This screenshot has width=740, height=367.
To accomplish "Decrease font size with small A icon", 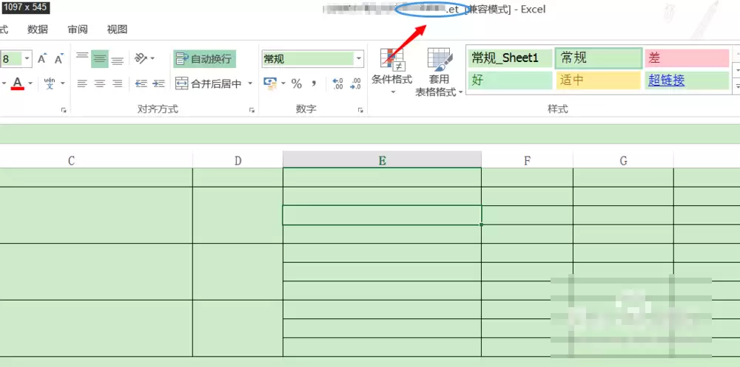I will [59, 59].
